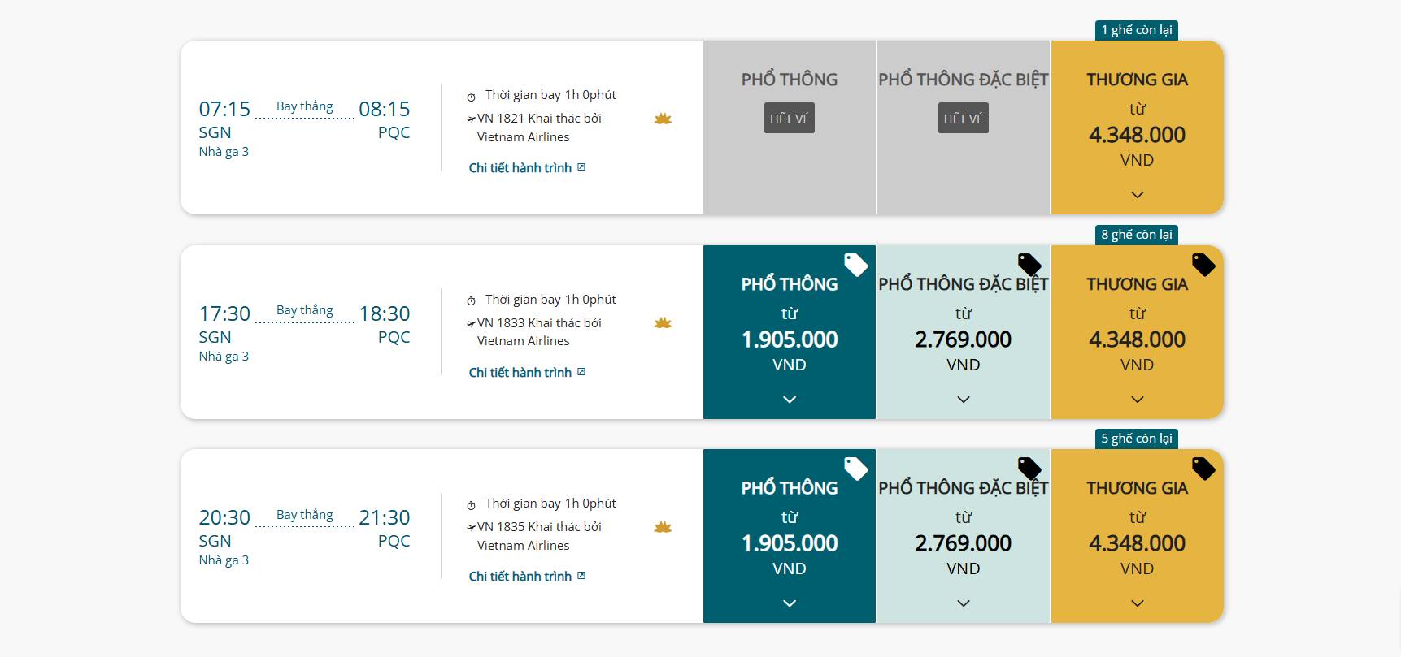
Task: Expand Thương Gia fare for 07:15 flight
Action: tap(1137, 195)
